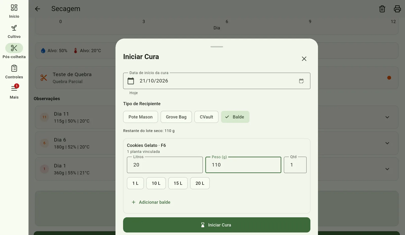Click the printer icon
Image resolution: width=405 pixels, height=235 pixels.
point(397,9)
